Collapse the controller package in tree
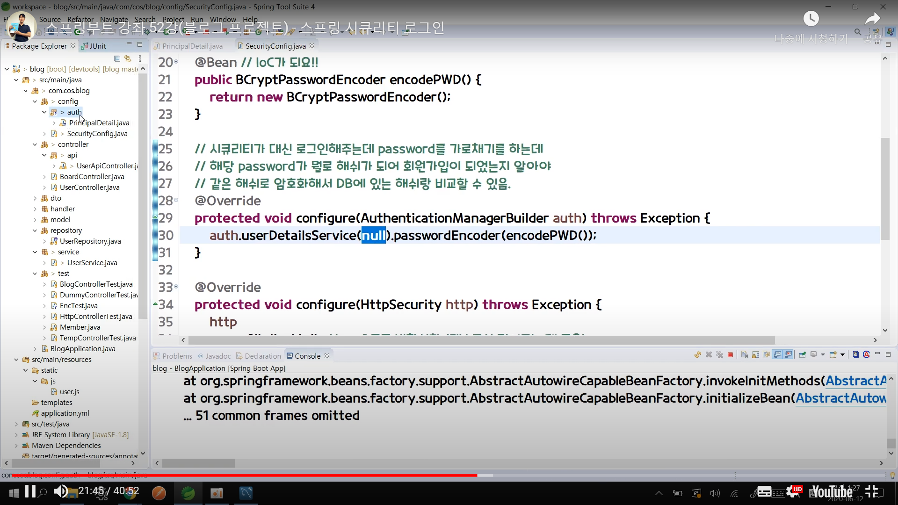The image size is (898, 505). click(x=35, y=144)
